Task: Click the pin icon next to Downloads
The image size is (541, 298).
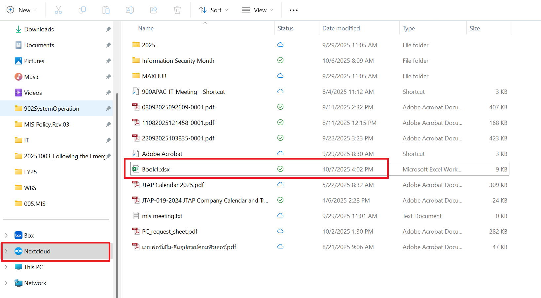Action: point(108,29)
